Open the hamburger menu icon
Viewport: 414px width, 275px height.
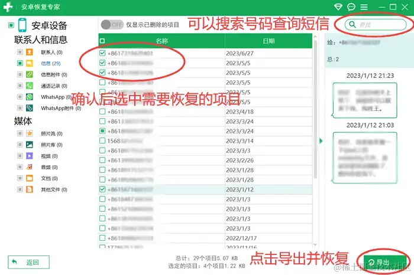tap(364, 7)
